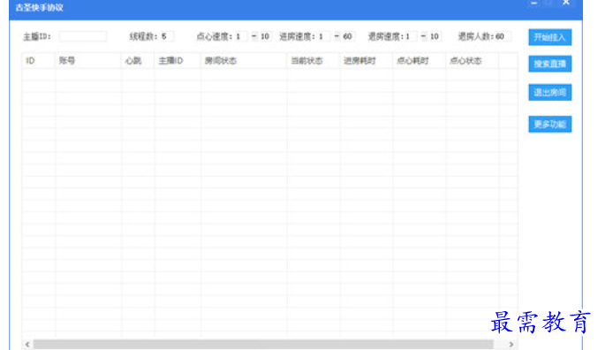Set the 点心速度 minimum field
This screenshot has height=350, width=598.
pos(241,36)
